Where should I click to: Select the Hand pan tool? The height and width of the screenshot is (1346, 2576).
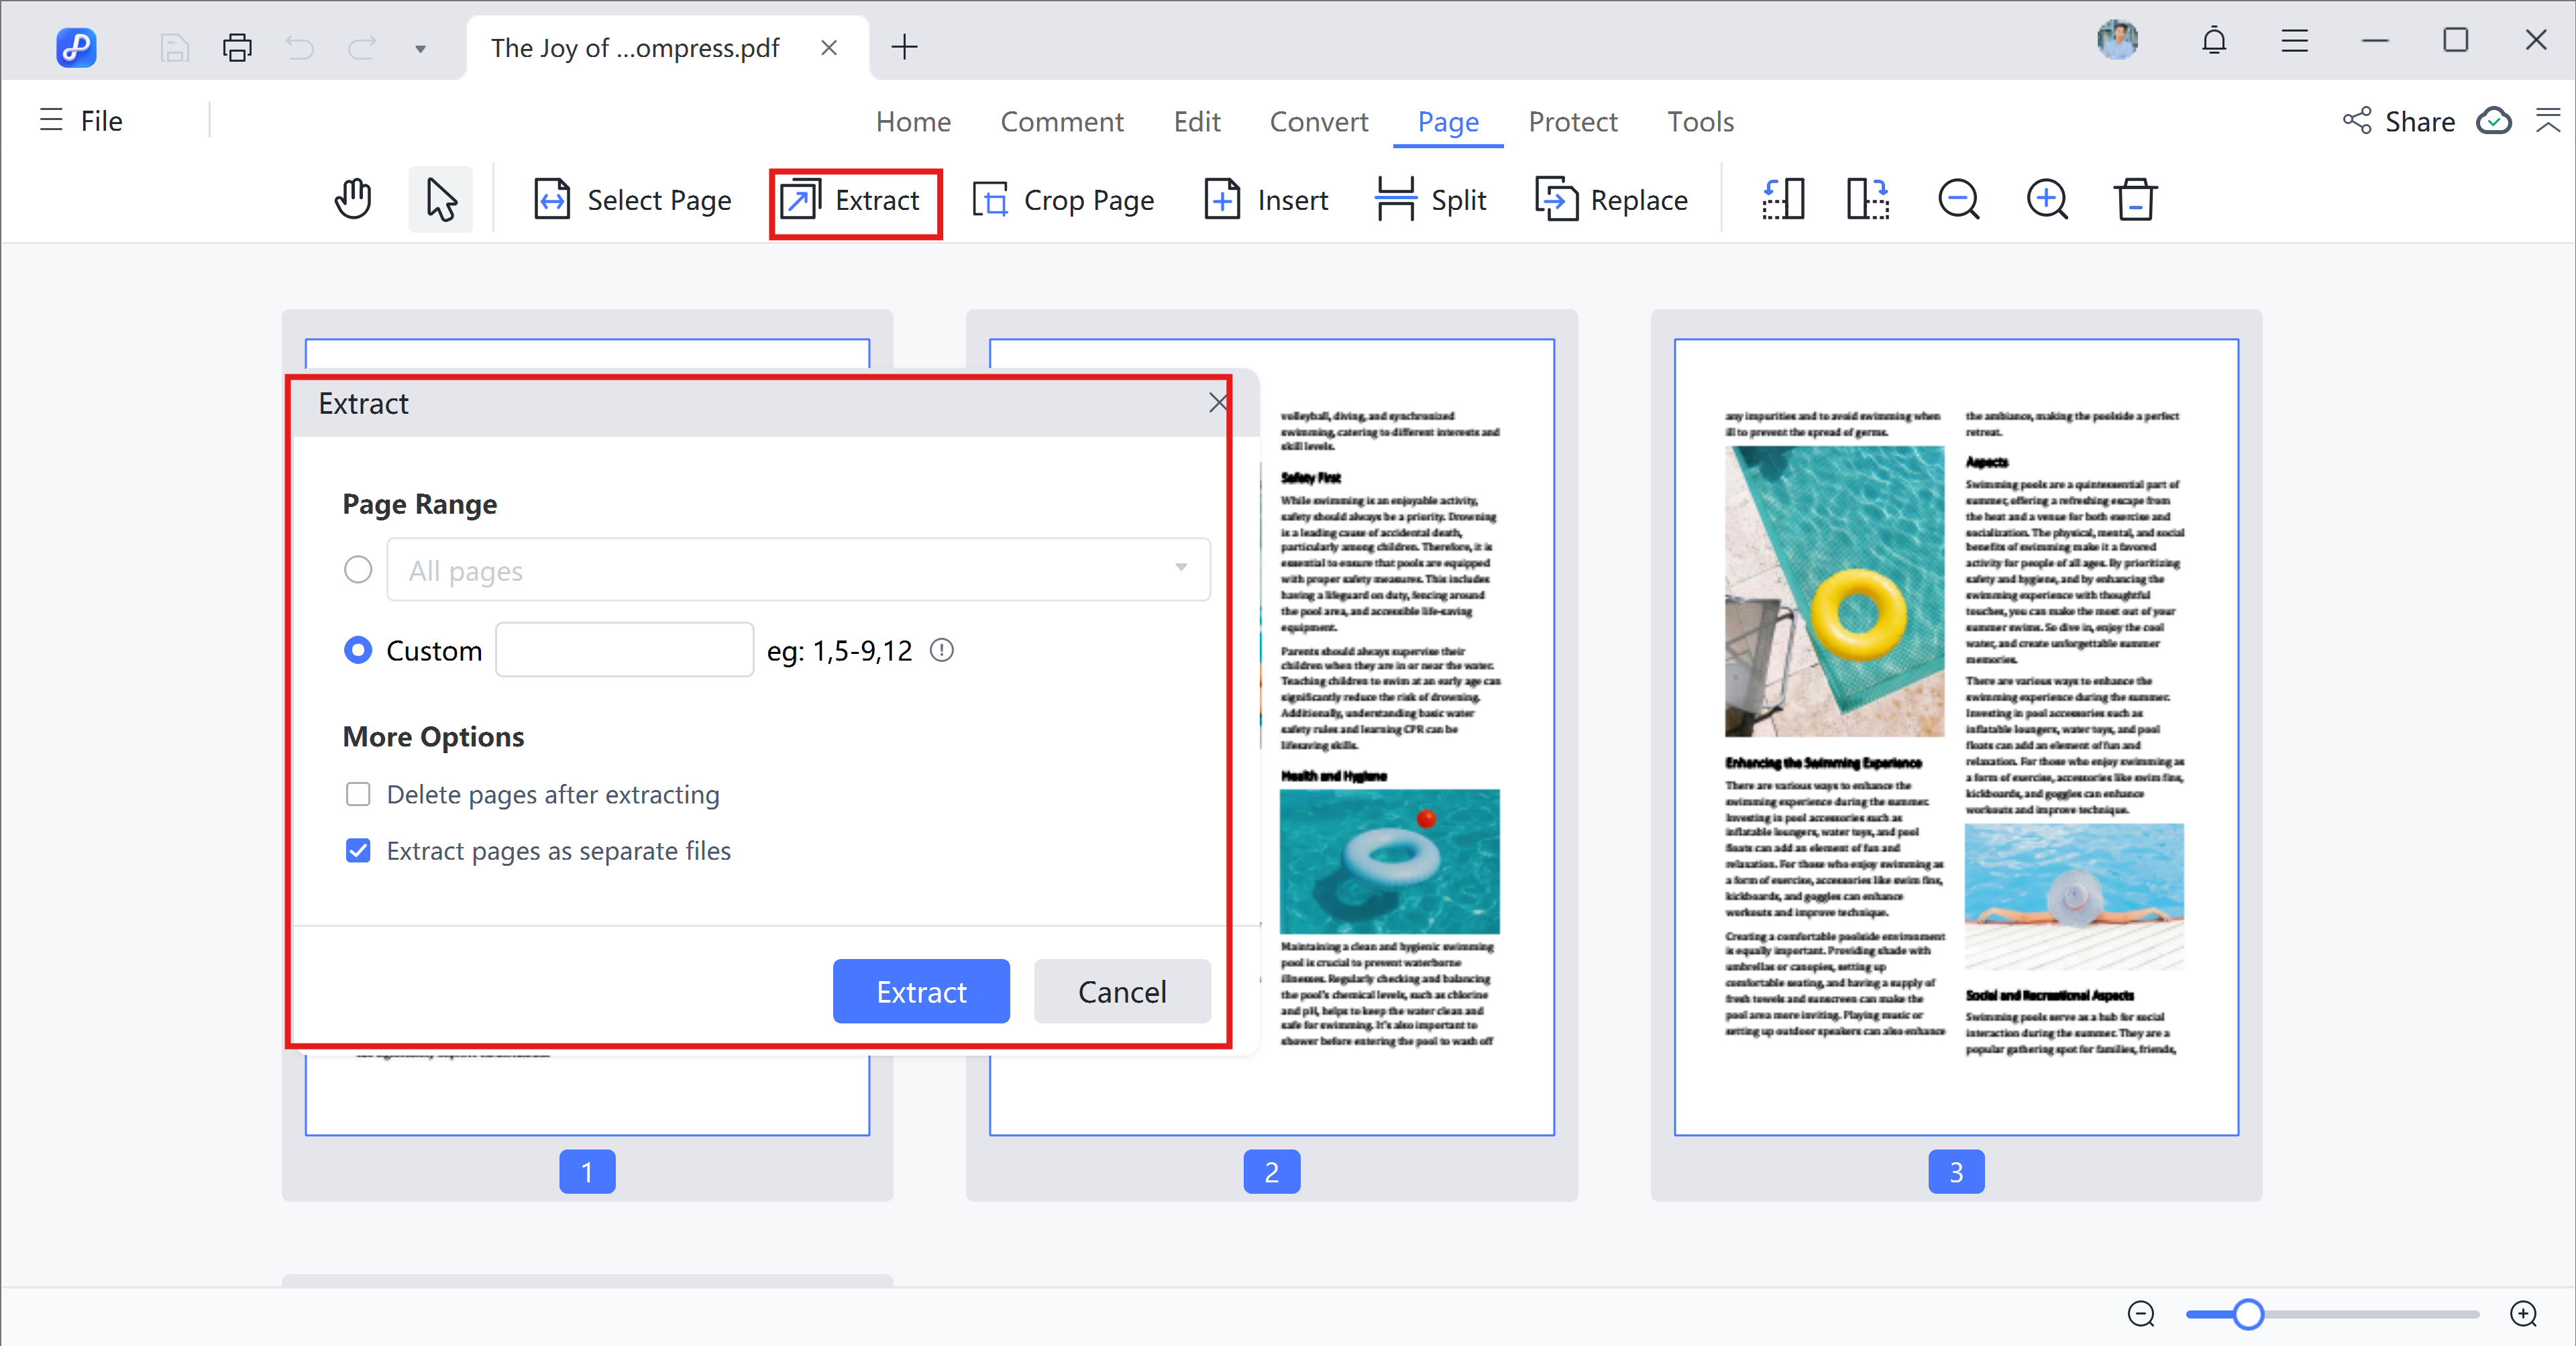coord(352,199)
